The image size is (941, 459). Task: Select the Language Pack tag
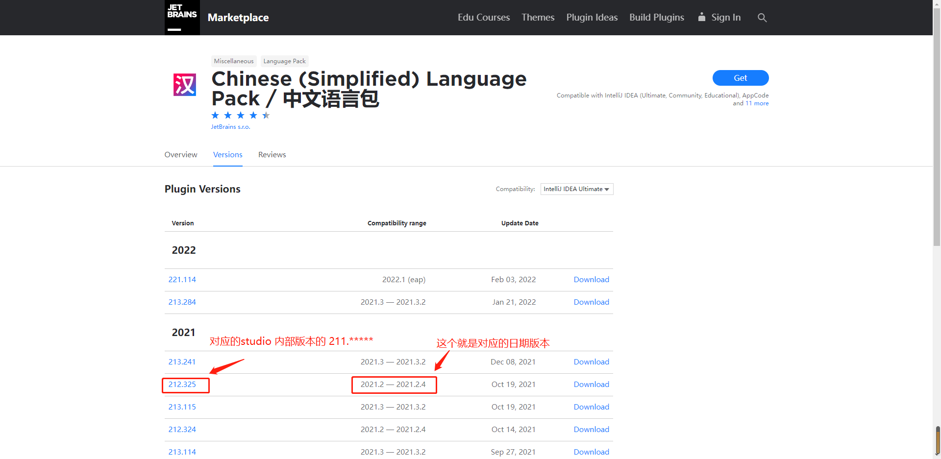click(284, 61)
